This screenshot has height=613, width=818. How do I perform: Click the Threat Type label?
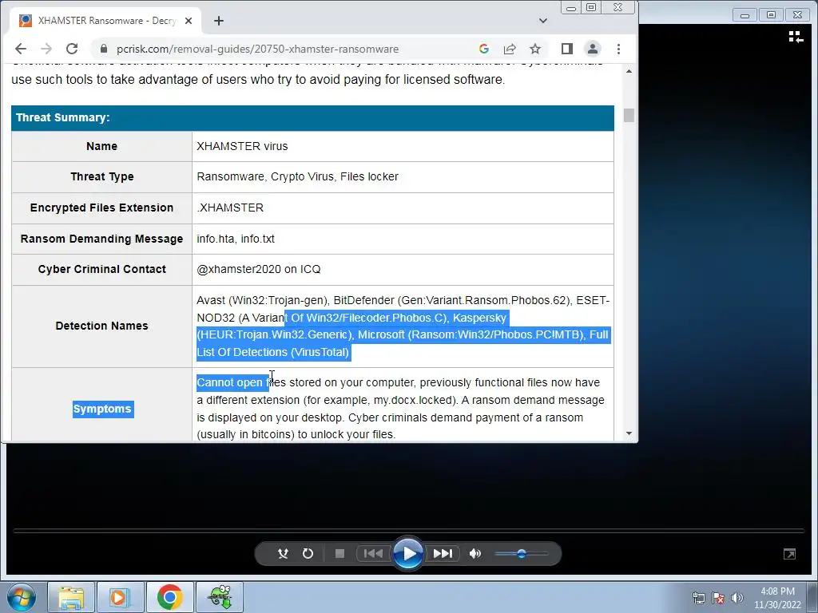point(101,176)
